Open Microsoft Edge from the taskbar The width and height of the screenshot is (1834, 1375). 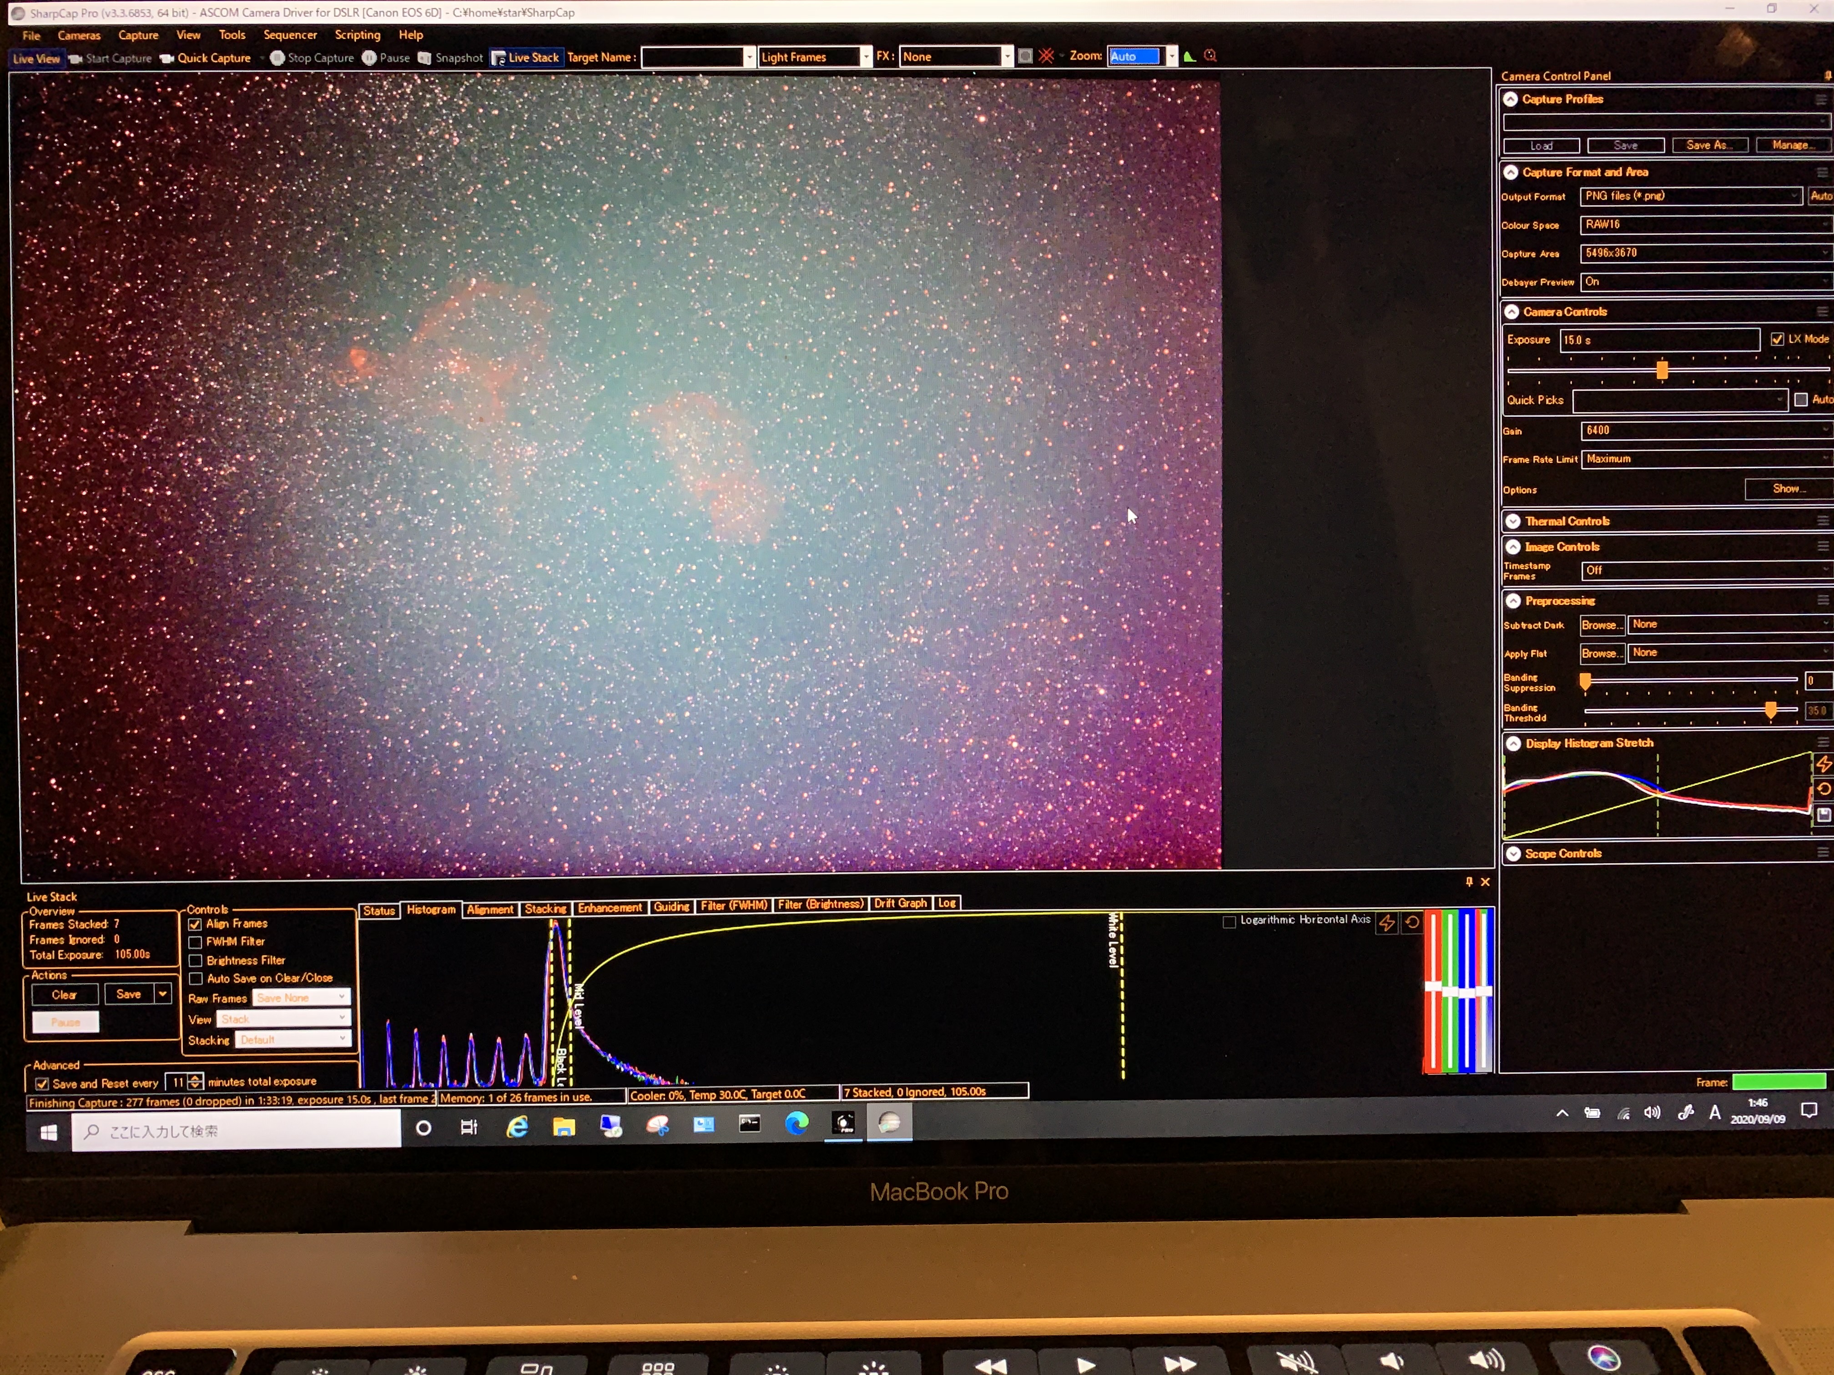coord(796,1124)
